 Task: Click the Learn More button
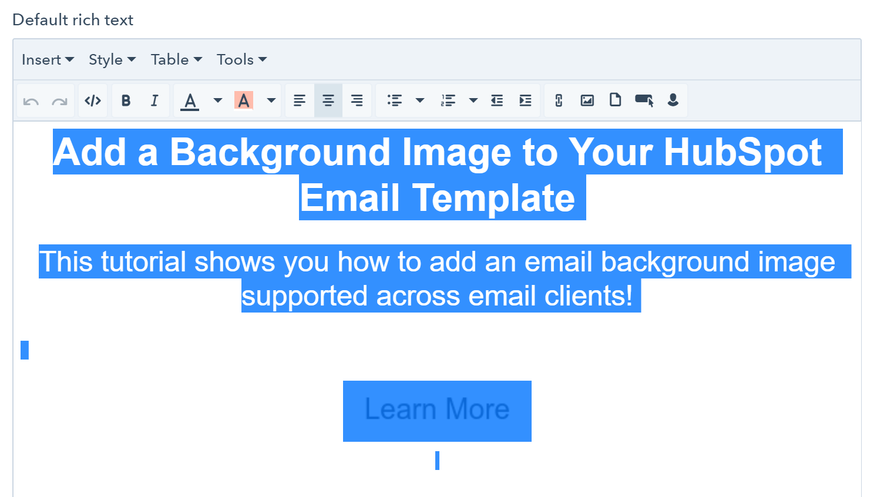point(437,410)
